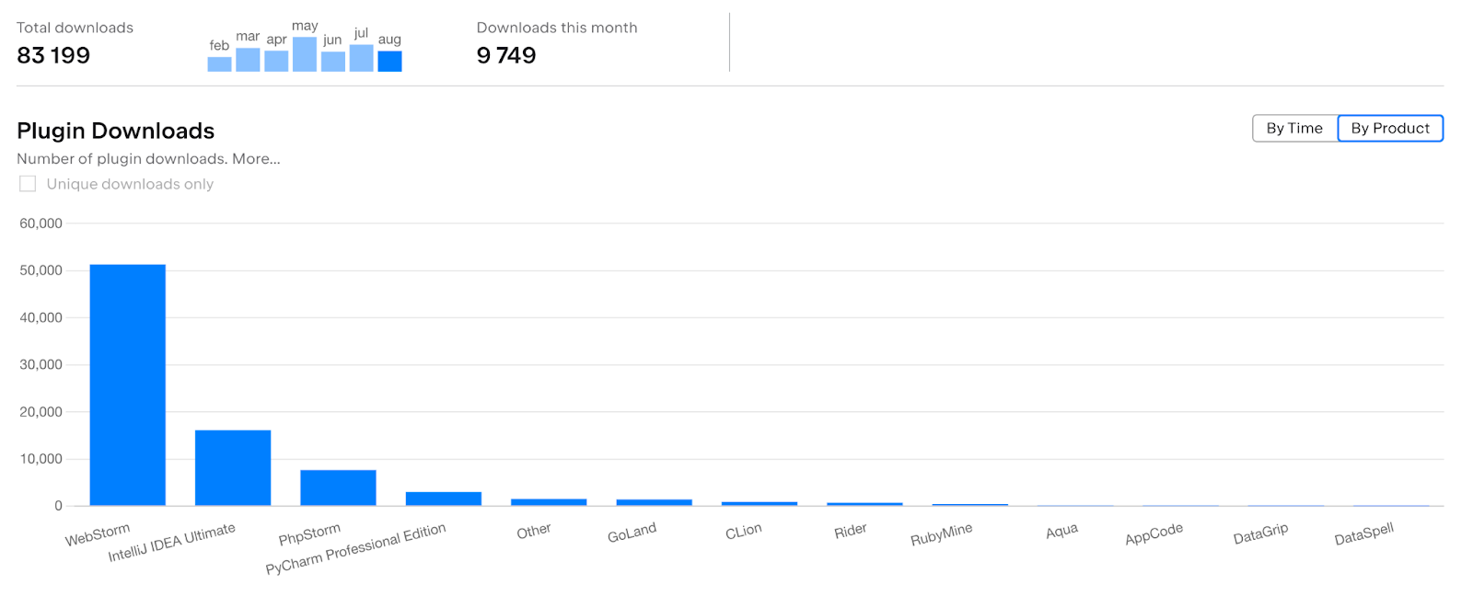Screen dimensions: 1473x596
Task: Open the More... link
Action: [x=256, y=159]
